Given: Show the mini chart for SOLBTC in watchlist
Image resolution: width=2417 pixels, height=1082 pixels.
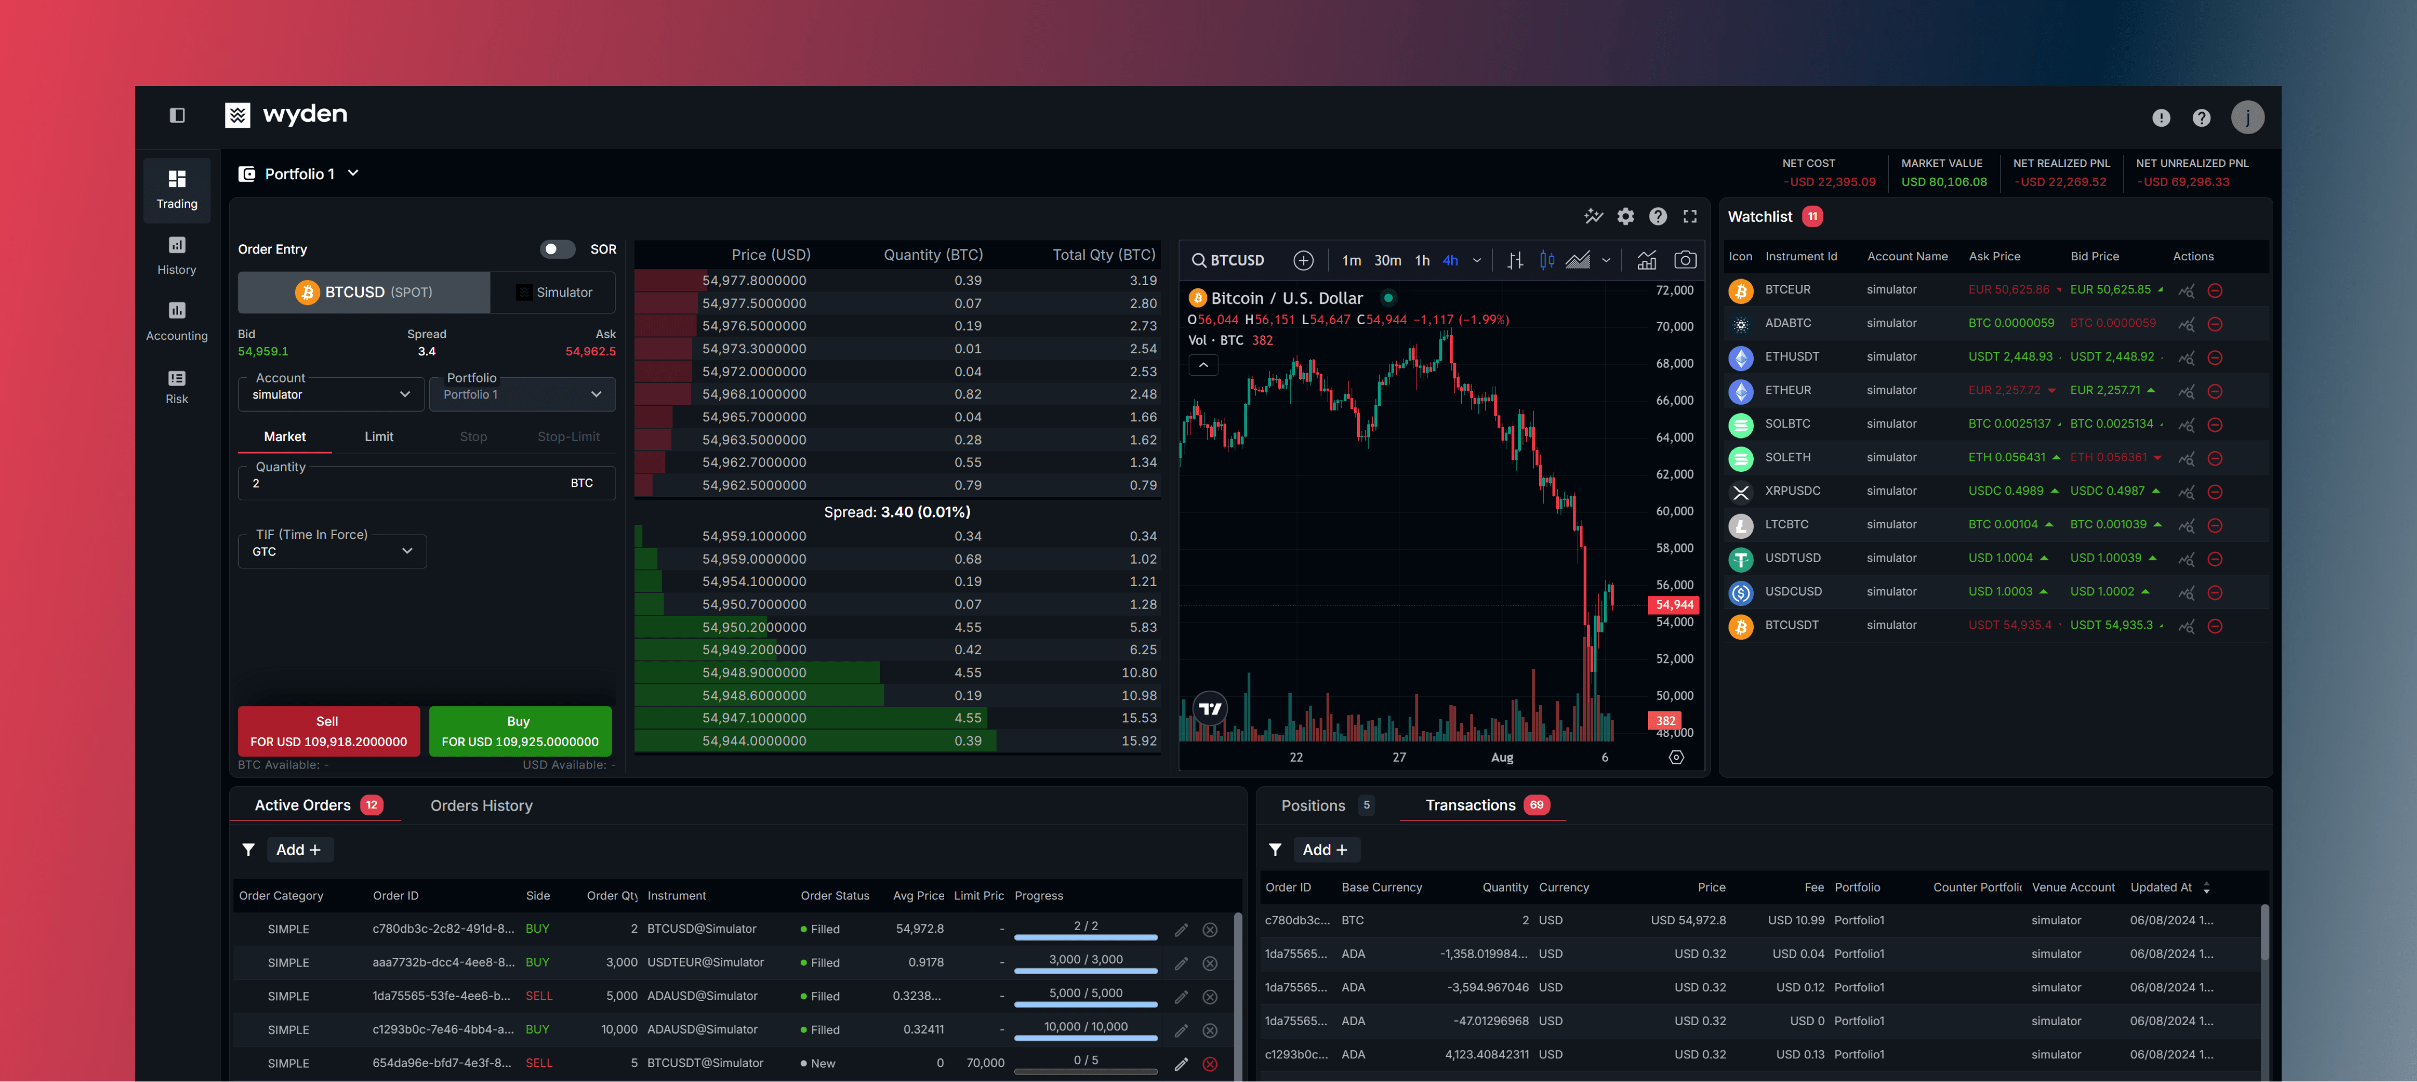Looking at the screenshot, I should tap(2187, 424).
